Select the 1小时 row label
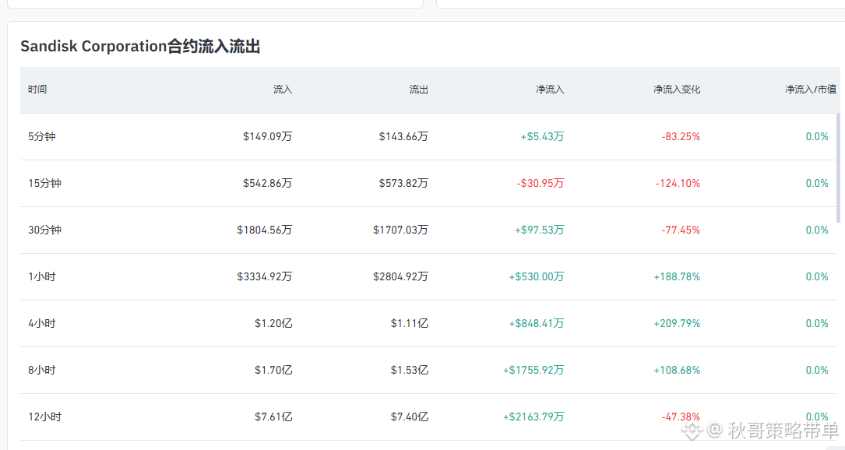Viewport: 845px width, 450px height. click(x=42, y=277)
